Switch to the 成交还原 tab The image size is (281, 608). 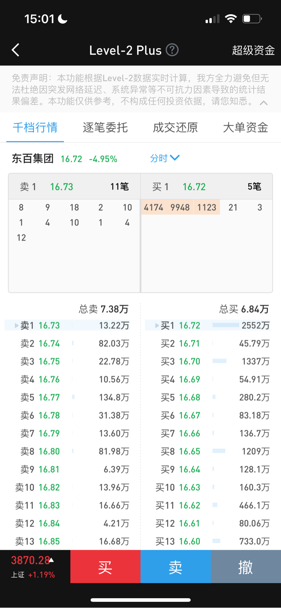coord(175,127)
